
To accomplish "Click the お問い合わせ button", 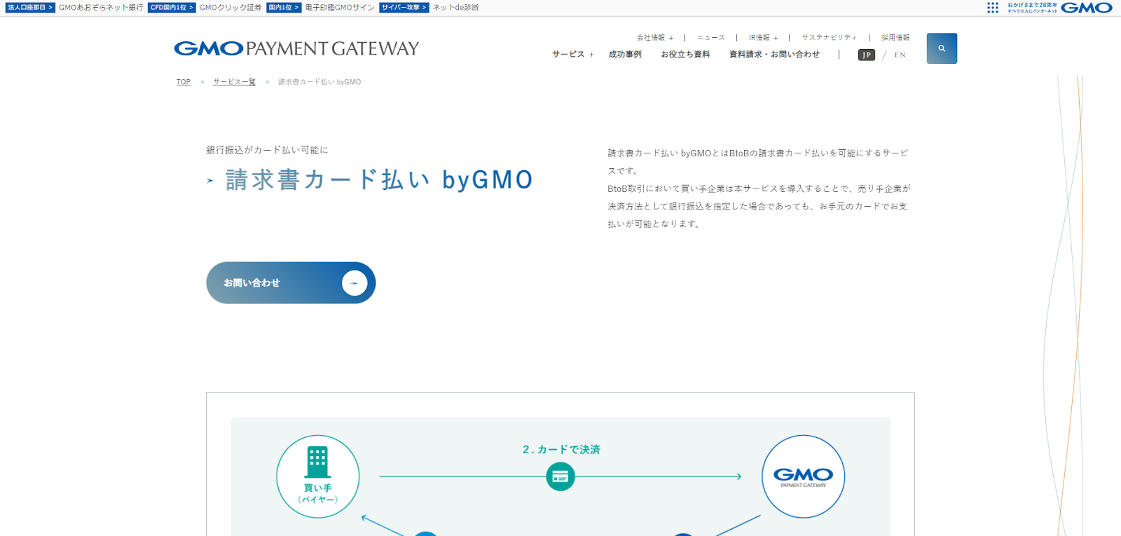I will [291, 283].
